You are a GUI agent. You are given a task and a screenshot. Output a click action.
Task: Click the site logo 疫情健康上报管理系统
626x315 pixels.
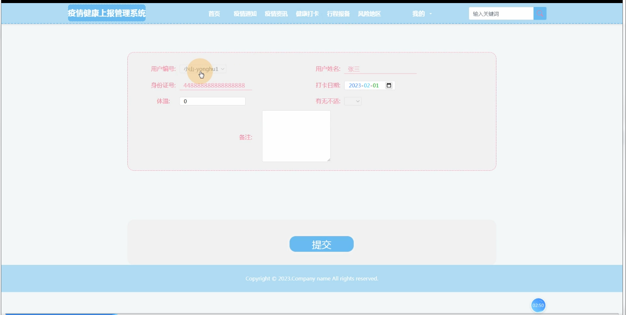point(106,13)
